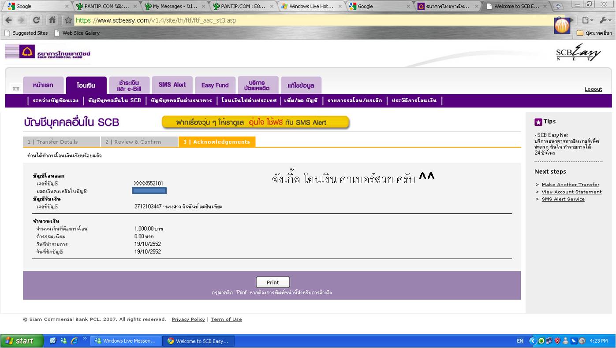
Task: Select รายการรอโอน/ยกเลิก submenu item
Action: click(355, 100)
